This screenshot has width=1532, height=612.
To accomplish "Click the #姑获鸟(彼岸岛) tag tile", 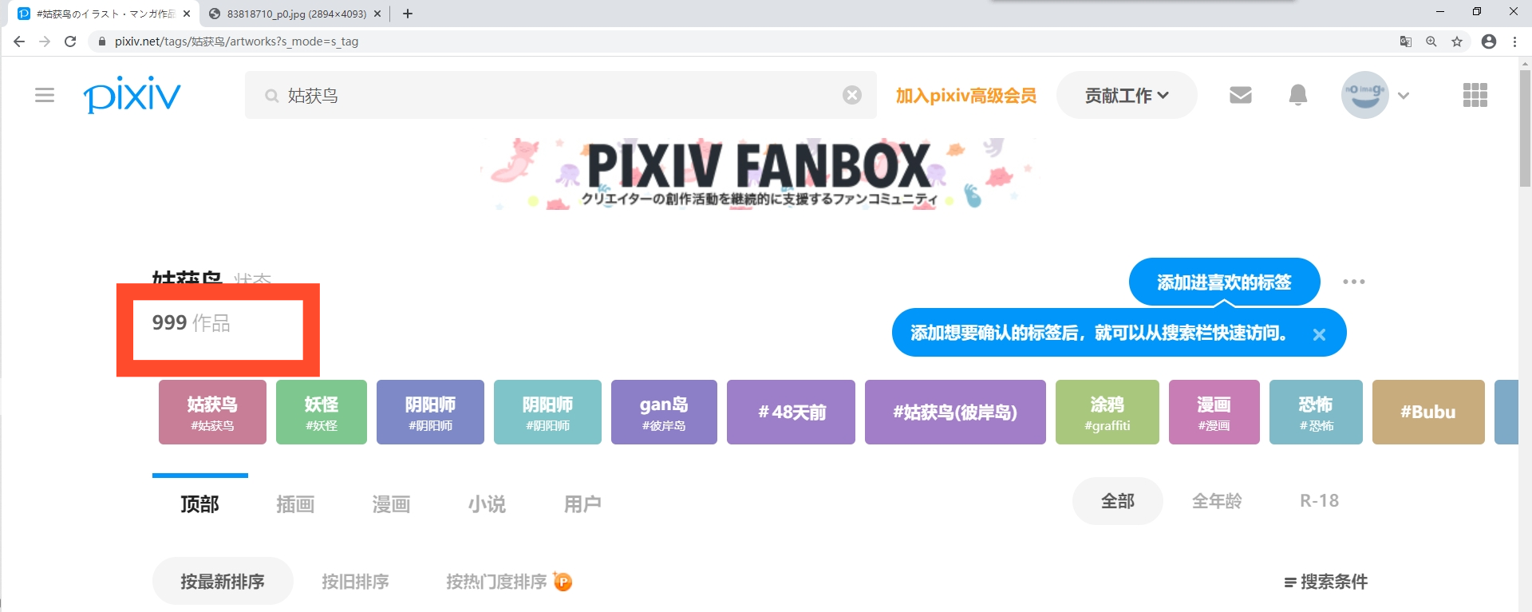I will (955, 412).
